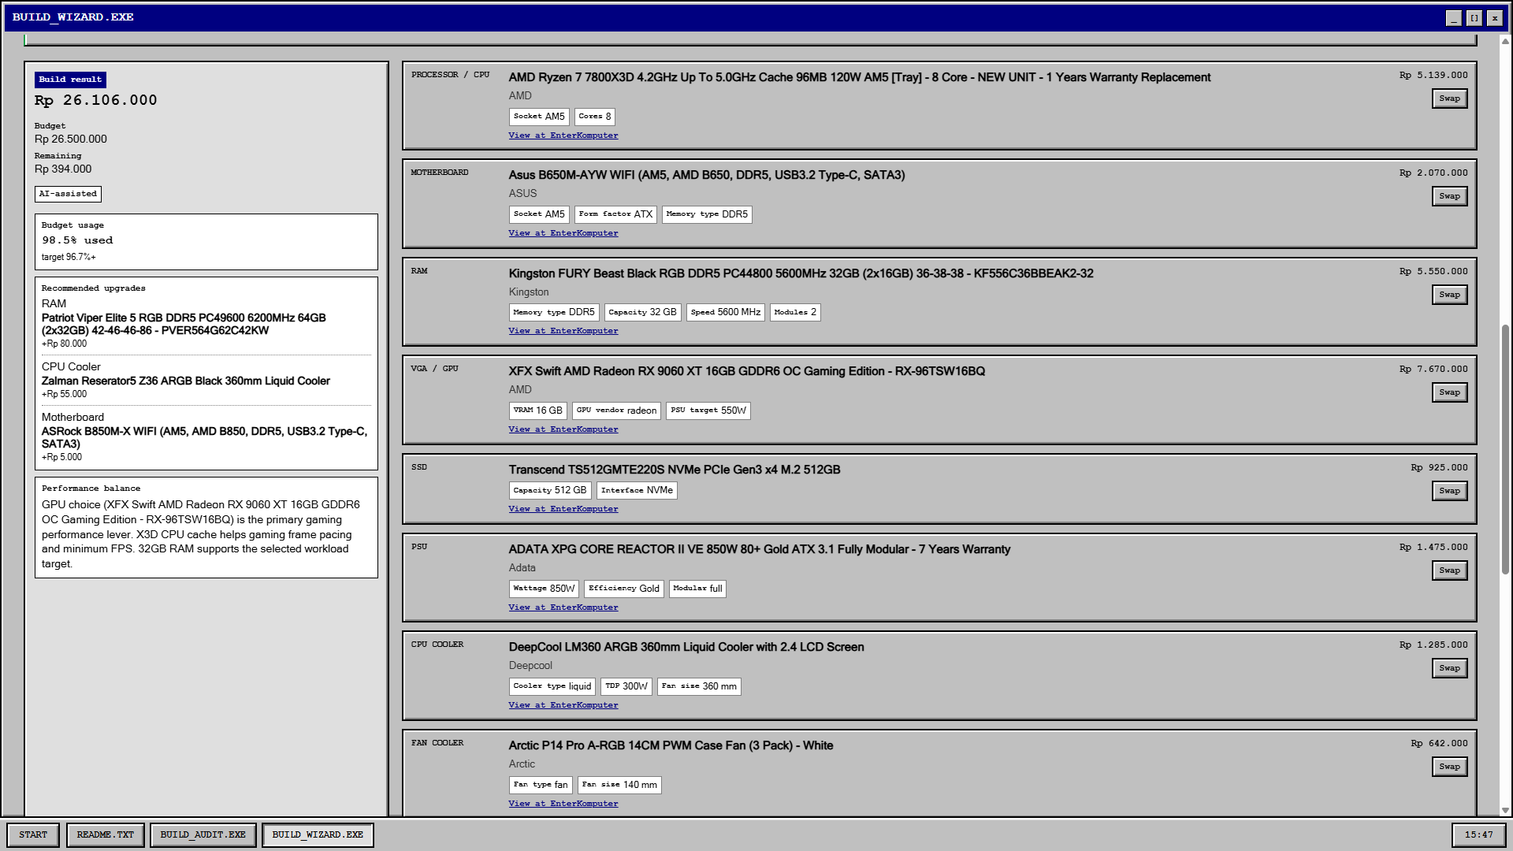This screenshot has width=1513, height=851.
Task: Click the Wattage 850W tag
Action: pyautogui.click(x=544, y=589)
